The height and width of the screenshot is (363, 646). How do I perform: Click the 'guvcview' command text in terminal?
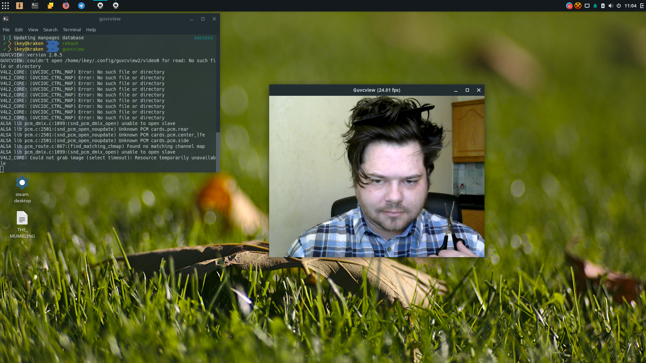pos(73,49)
